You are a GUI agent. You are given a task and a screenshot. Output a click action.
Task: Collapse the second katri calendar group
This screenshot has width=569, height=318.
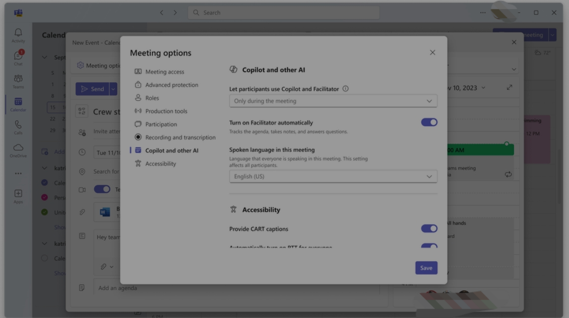[44, 243]
